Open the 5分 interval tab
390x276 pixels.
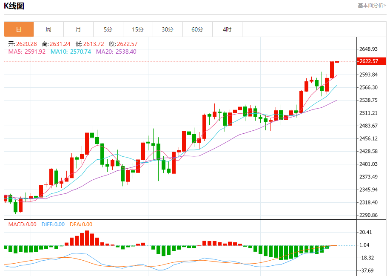pos(108,29)
